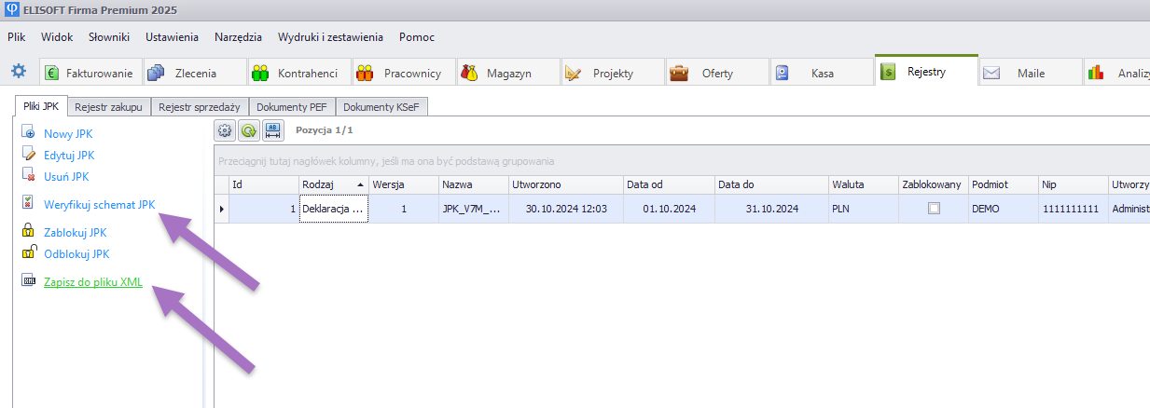Open the Wydruki i zestawienia menu
Screen dimensions: 1150x408
point(330,37)
